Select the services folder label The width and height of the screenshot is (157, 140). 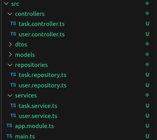coord(26,96)
